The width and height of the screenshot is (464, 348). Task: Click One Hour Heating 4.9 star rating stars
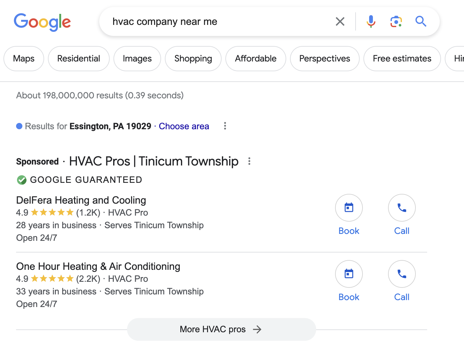coord(52,279)
